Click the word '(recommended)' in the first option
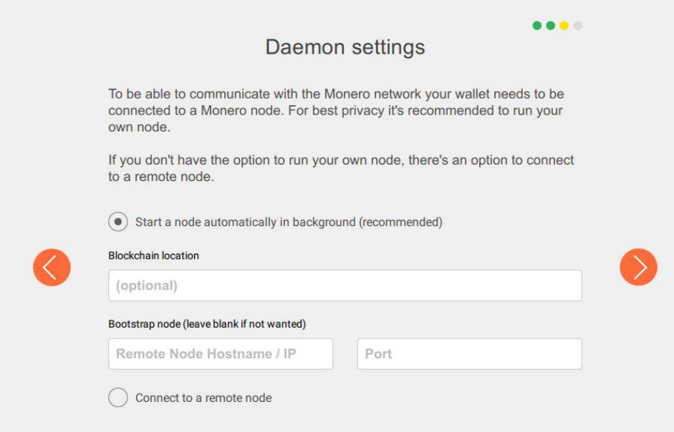The height and width of the screenshot is (432, 674). coord(400,222)
